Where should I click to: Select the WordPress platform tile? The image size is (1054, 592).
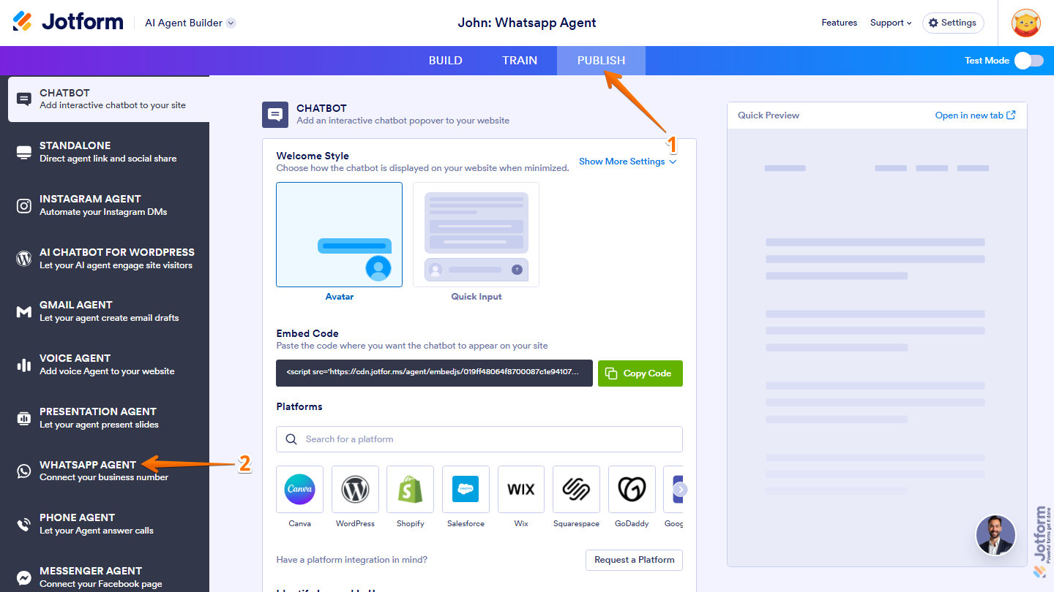tap(355, 489)
